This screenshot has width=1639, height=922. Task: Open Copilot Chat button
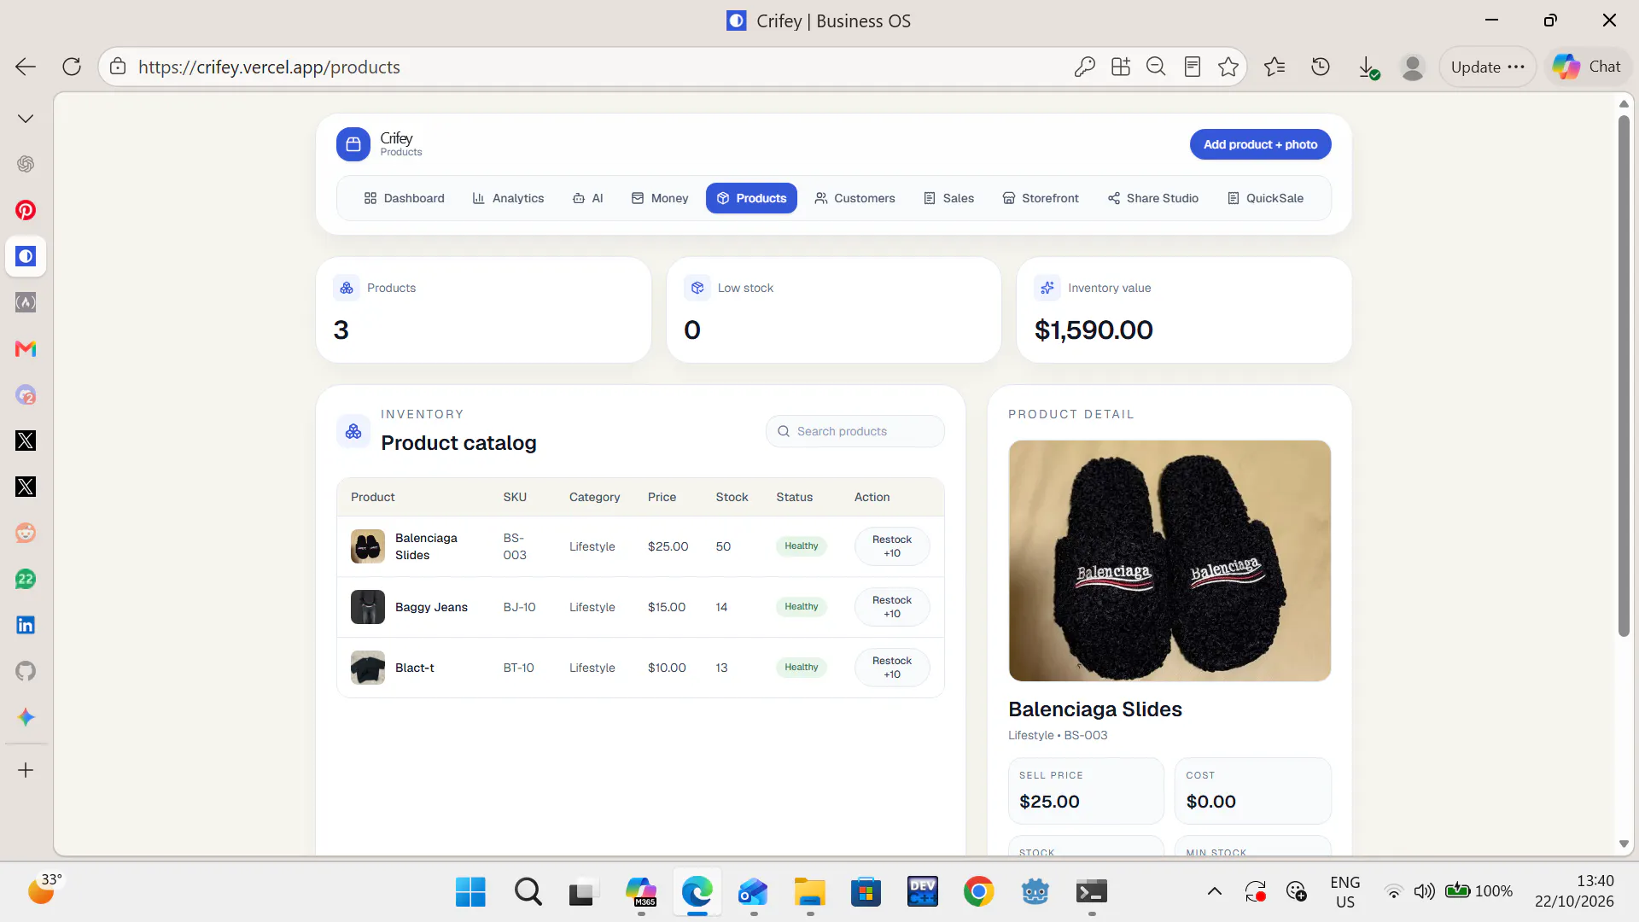pyautogui.click(x=1587, y=67)
